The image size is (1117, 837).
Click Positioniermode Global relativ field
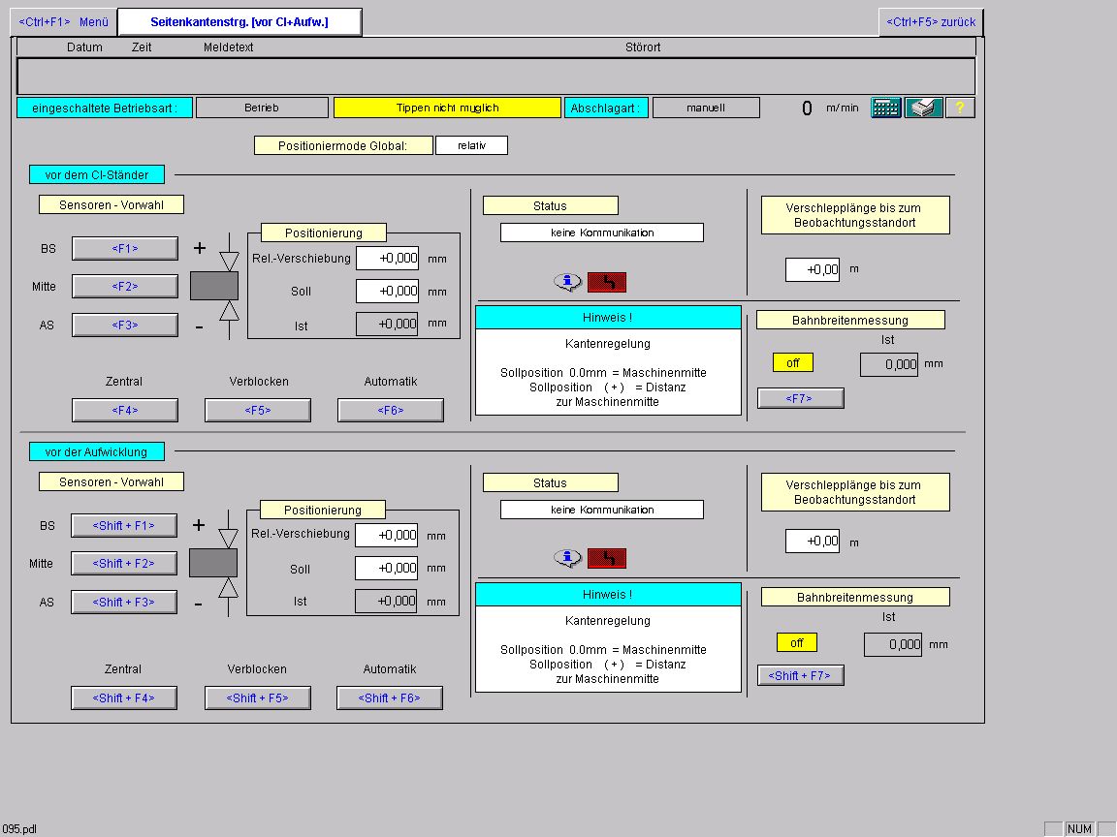(471, 145)
